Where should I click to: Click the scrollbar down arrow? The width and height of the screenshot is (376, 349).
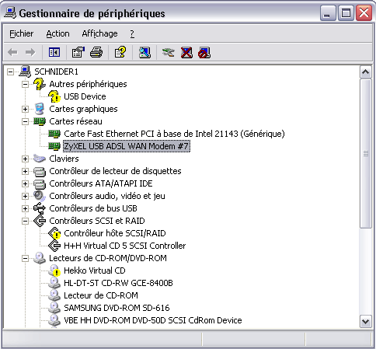(x=365, y=322)
